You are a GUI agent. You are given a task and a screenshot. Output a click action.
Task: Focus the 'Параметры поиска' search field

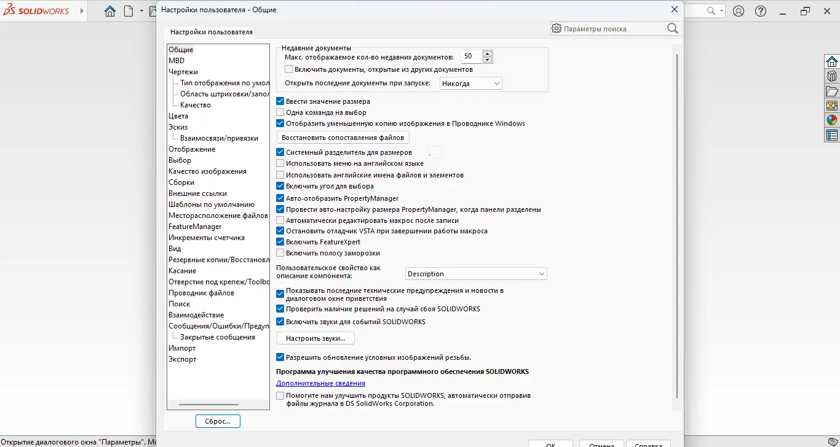click(x=614, y=28)
